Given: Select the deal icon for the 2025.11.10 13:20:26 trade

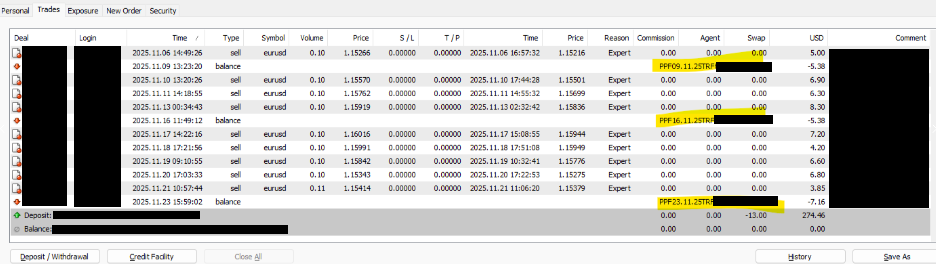Looking at the screenshot, I should point(16,80).
